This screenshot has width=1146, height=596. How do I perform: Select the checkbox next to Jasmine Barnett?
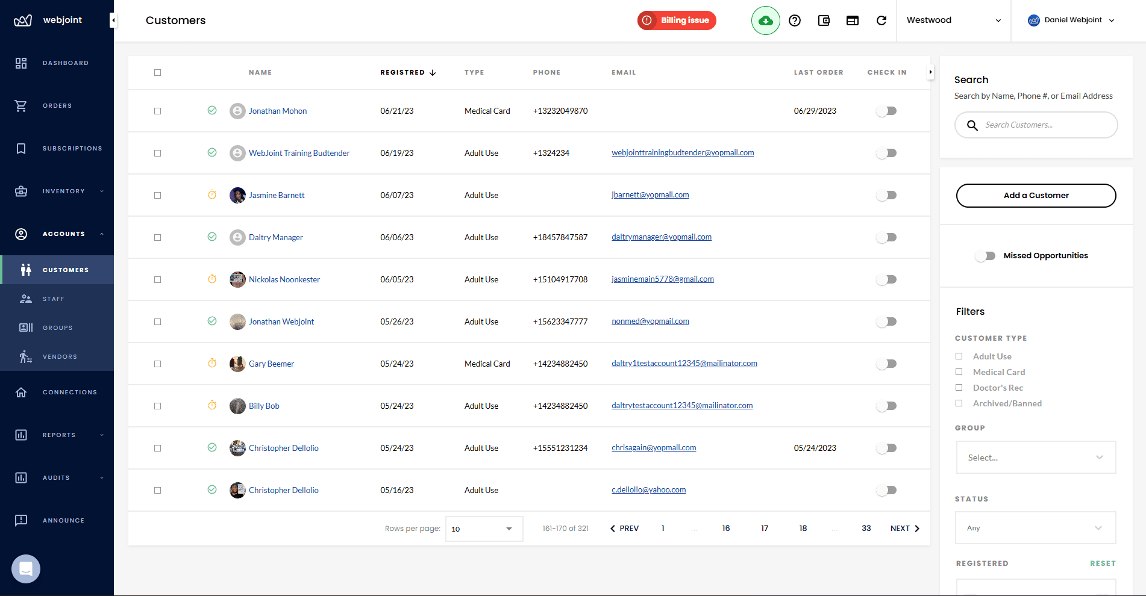click(x=157, y=195)
